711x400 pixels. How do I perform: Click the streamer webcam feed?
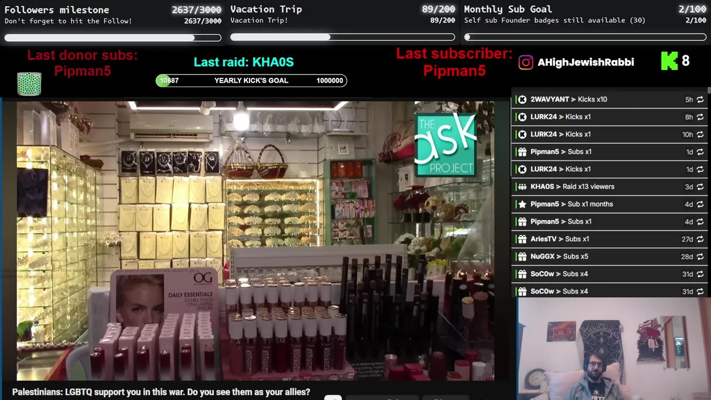(614, 349)
